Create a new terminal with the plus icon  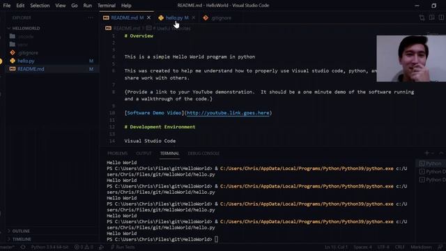point(426,153)
